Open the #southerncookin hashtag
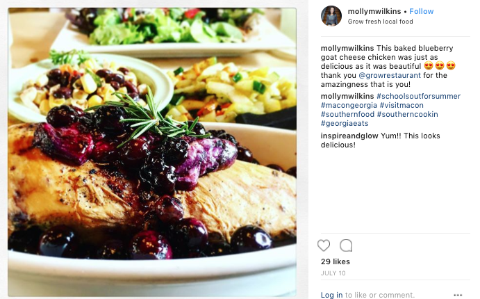 click(408, 114)
